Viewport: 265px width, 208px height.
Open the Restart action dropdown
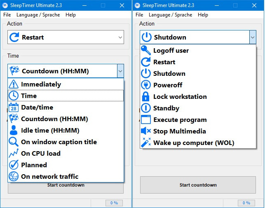coord(66,37)
